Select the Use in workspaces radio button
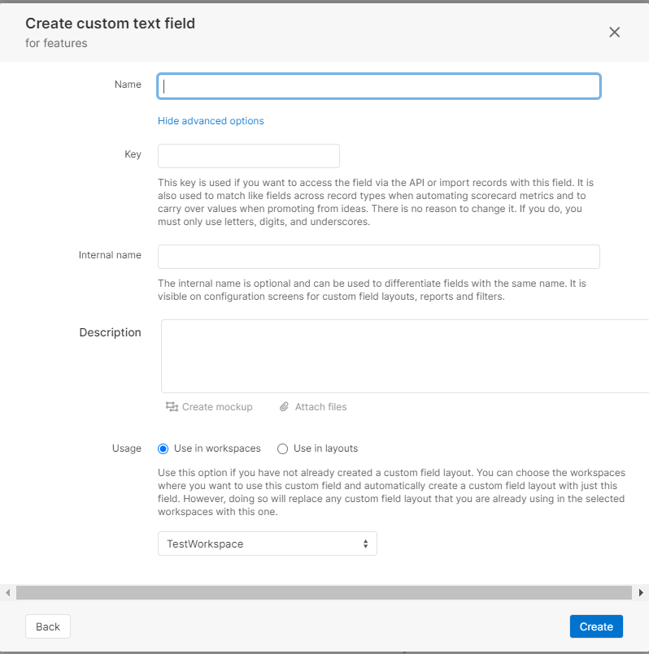Viewport: 649px width, 654px height. click(x=163, y=448)
